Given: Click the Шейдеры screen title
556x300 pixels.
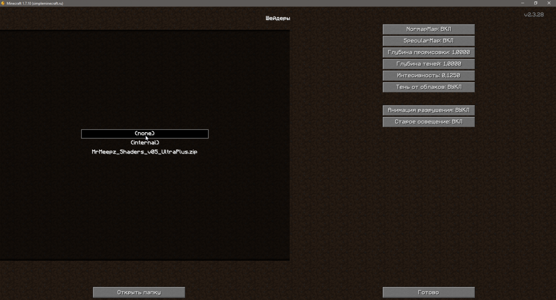Looking at the screenshot, I should (278, 18).
